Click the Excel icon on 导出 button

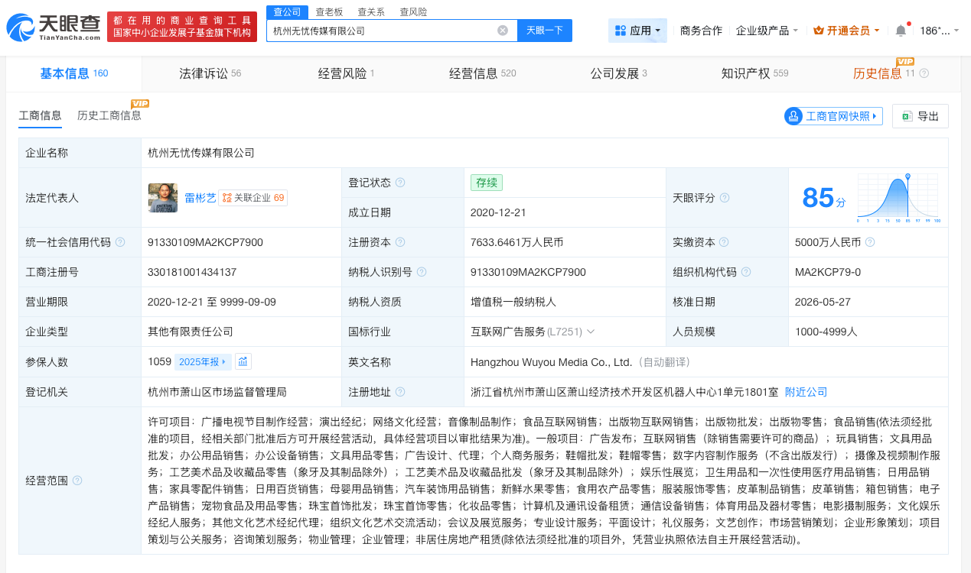coord(907,116)
